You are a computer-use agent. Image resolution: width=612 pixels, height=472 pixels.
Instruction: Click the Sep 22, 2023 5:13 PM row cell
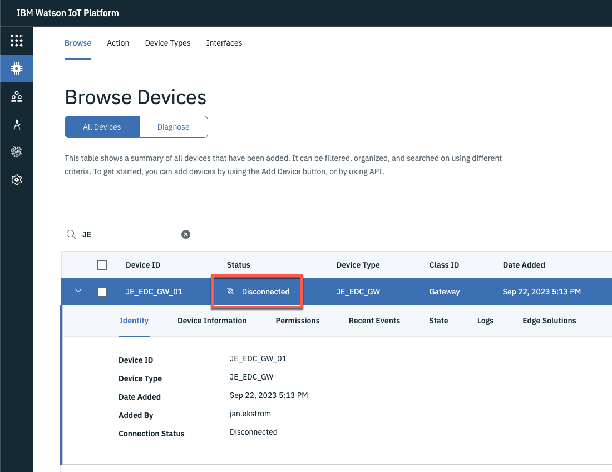click(542, 292)
